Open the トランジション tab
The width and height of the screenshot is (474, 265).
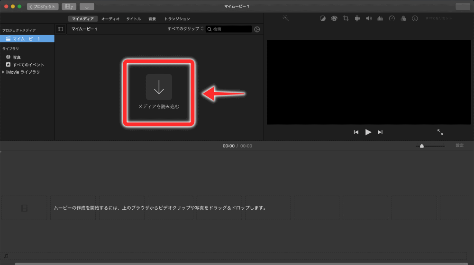point(177,19)
